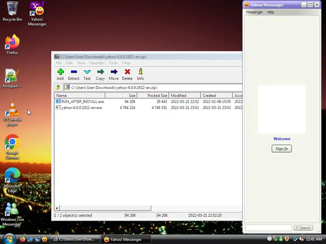Select the Google Chrome desktop shortcut
This screenshot has width=326, height=244.
pyautogui.click(x=12, y=147)
